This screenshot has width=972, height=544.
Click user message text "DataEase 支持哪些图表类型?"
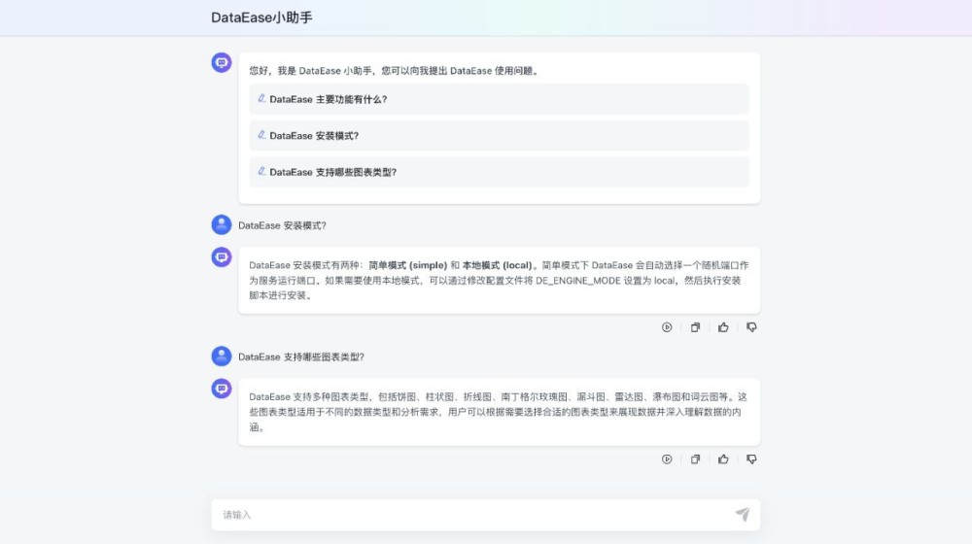click(301, 357)
